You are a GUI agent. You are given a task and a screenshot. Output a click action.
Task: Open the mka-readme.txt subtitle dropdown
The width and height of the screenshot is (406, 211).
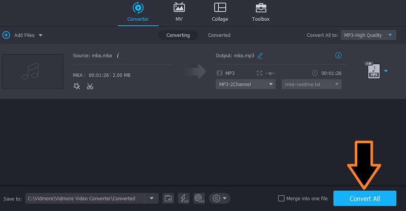pos(311,85)
